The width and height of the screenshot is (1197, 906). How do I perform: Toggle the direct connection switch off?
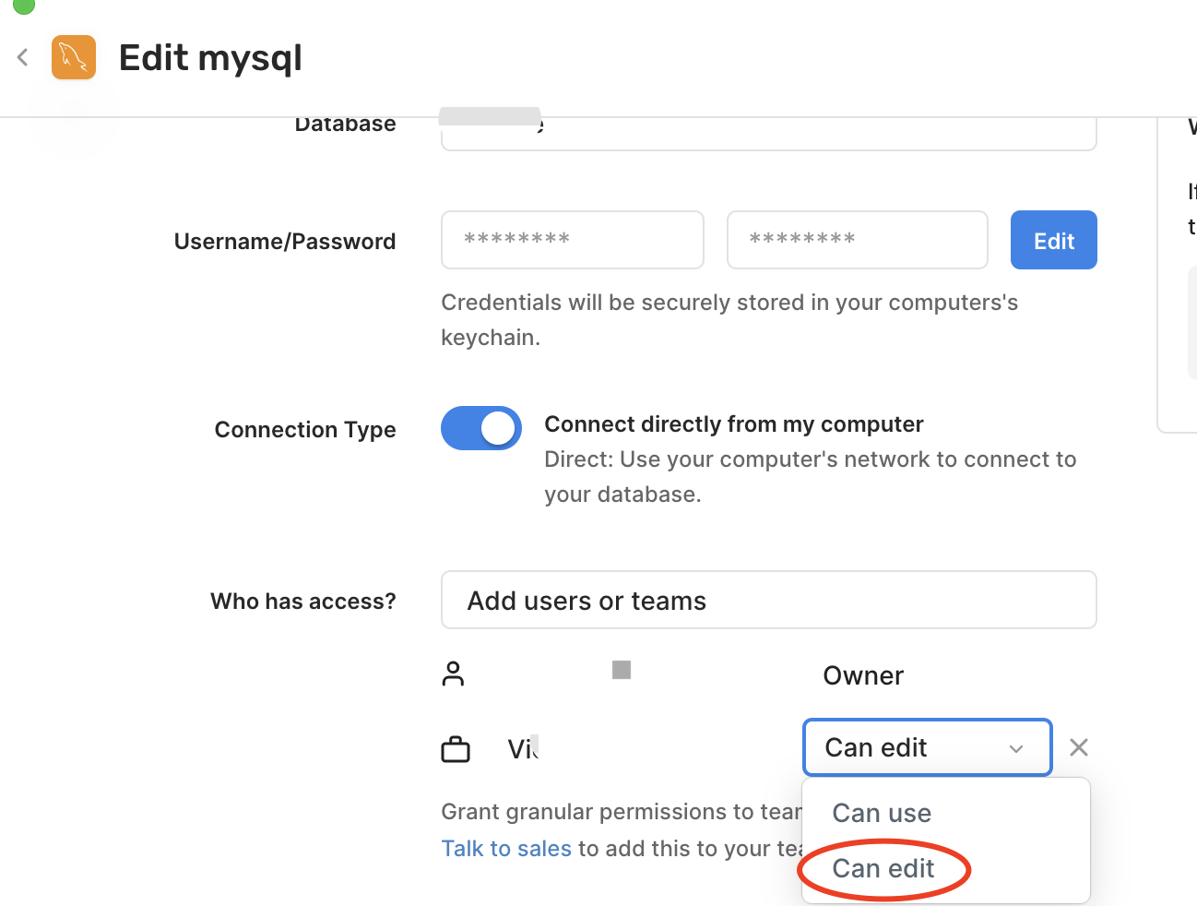[x=481, y=428]
